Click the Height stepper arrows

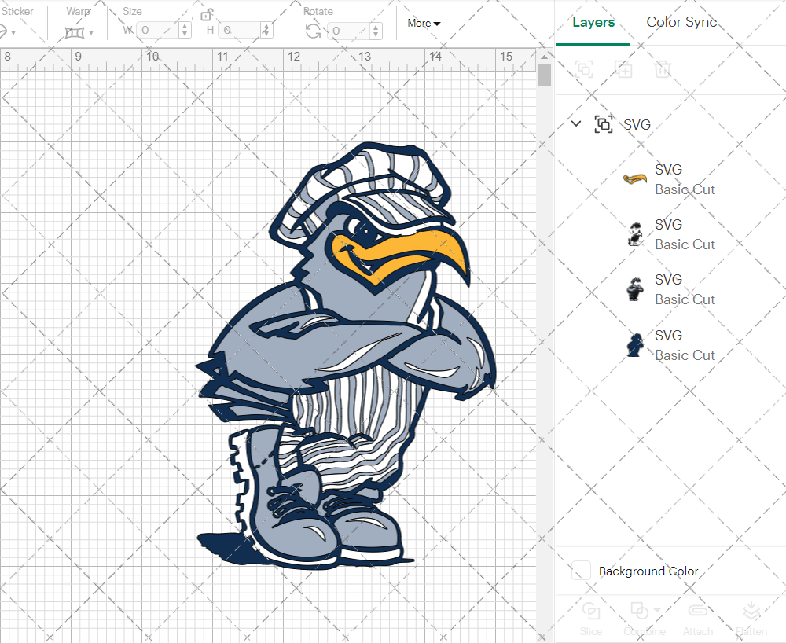click(266, 30)
